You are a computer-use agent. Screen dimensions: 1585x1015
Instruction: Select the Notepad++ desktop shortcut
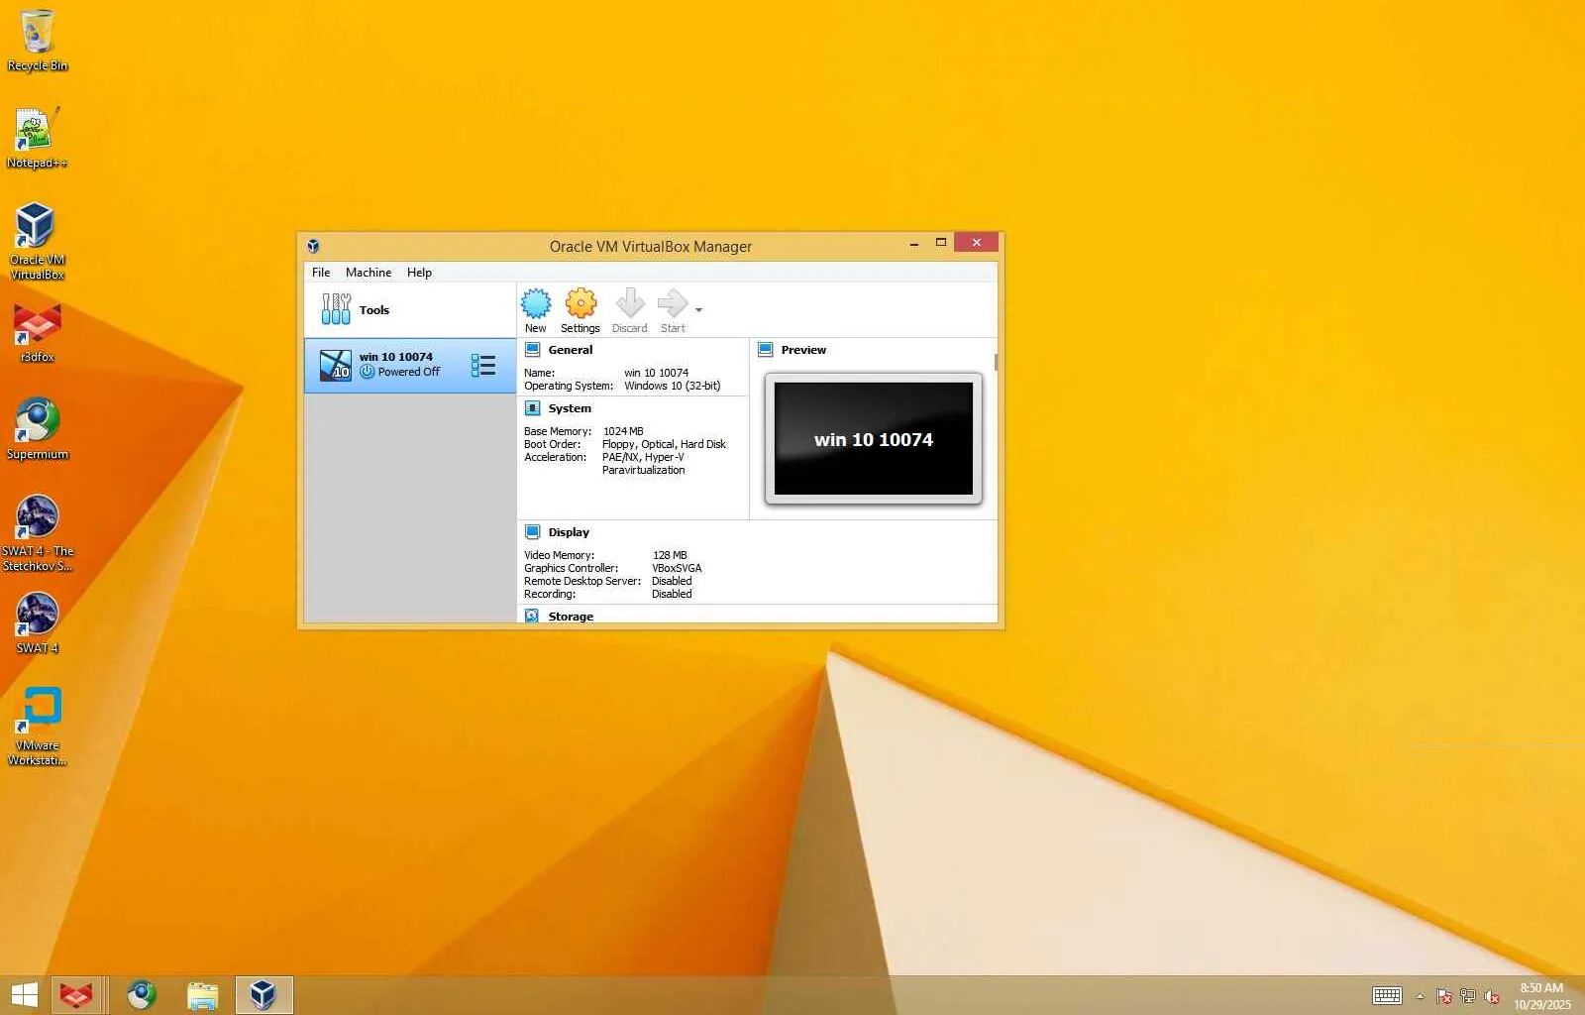tap(38, 138)
